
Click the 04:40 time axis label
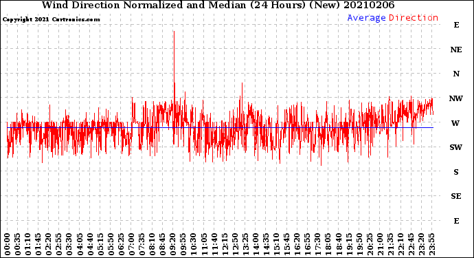tap(90, 244)
